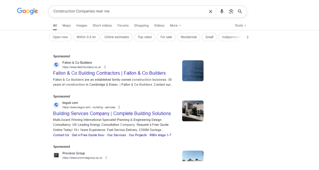Open the Fallon & Co Builders ad thumbnail
This screenshot has width=319, height=170.
click(193, 71)
